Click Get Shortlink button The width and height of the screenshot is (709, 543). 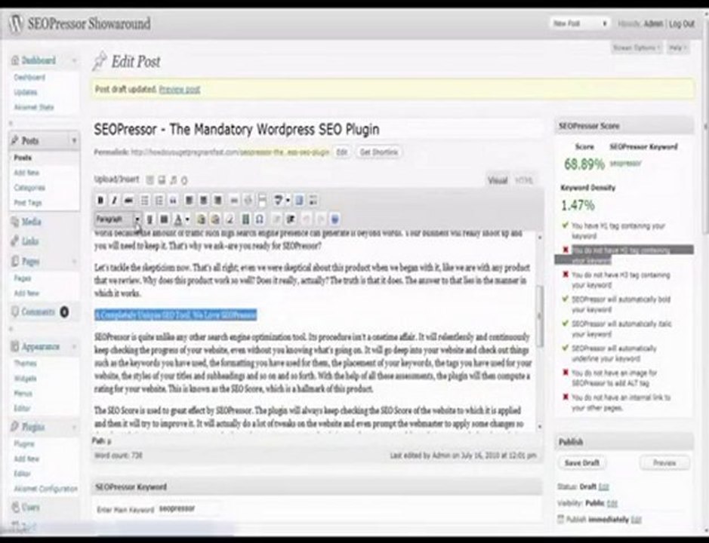tap(378, 152)
